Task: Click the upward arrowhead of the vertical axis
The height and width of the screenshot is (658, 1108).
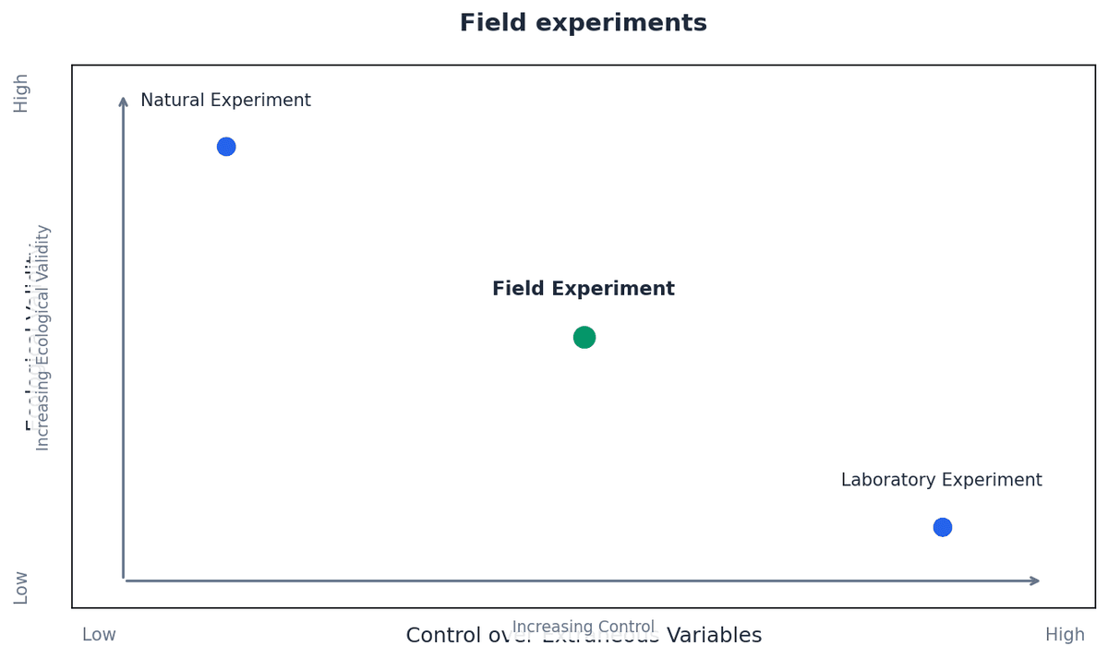Action: click(x=124, y=100)
